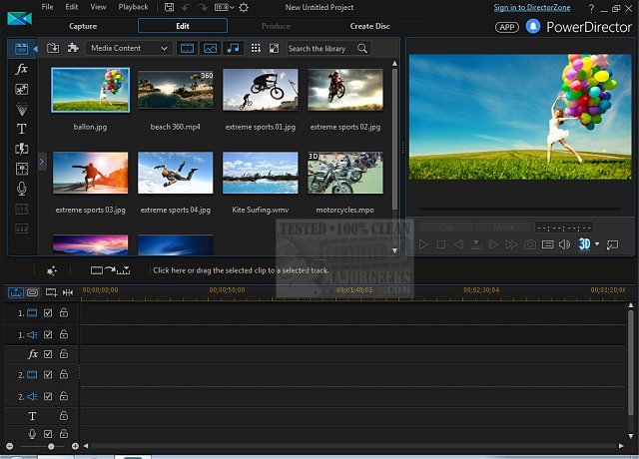Click the import media folder icon
Image resolution: width=639 pixels, height=459 pixels.
click(53, 48)
